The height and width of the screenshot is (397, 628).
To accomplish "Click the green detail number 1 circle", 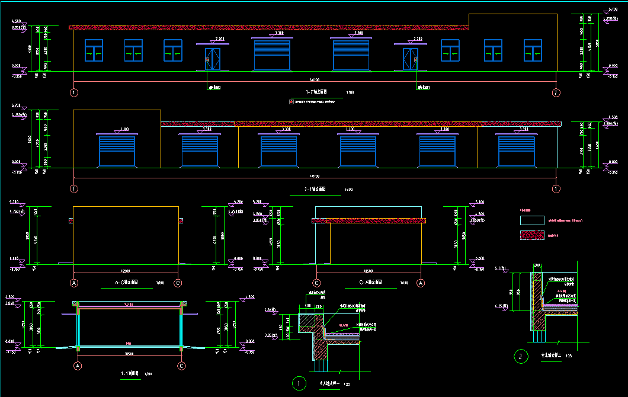I will coord(299,384).
